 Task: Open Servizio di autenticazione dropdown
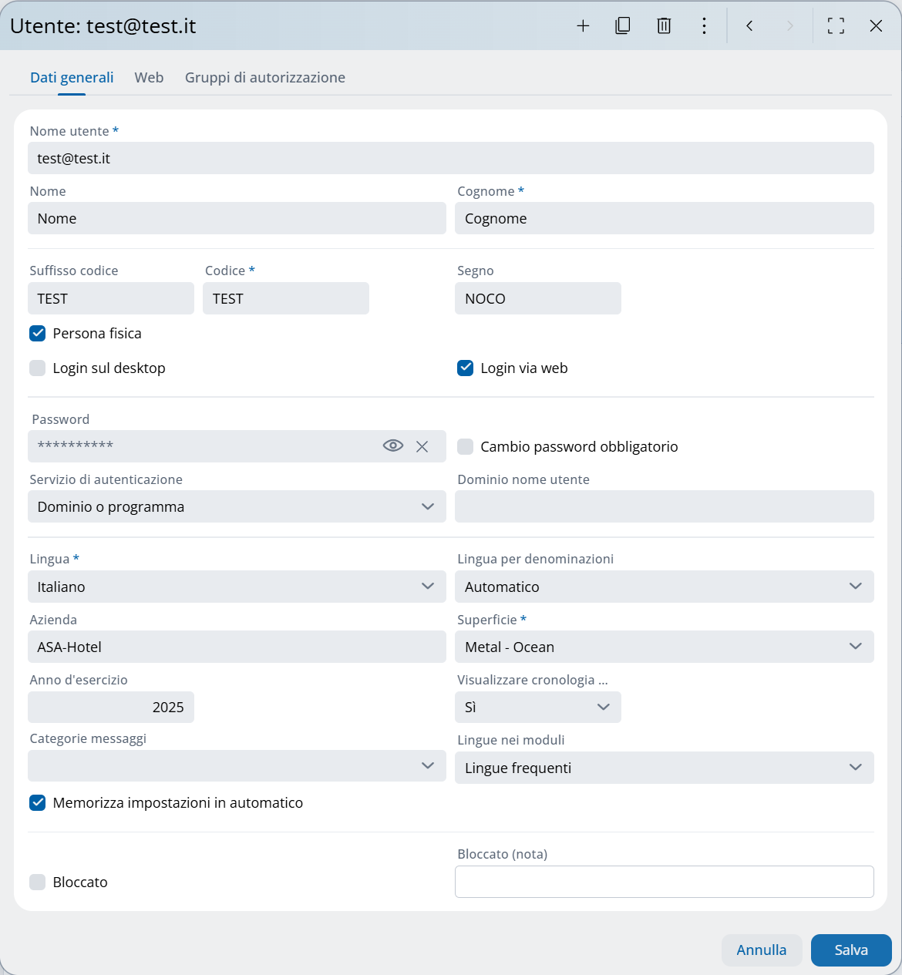[x=237, y=507]
